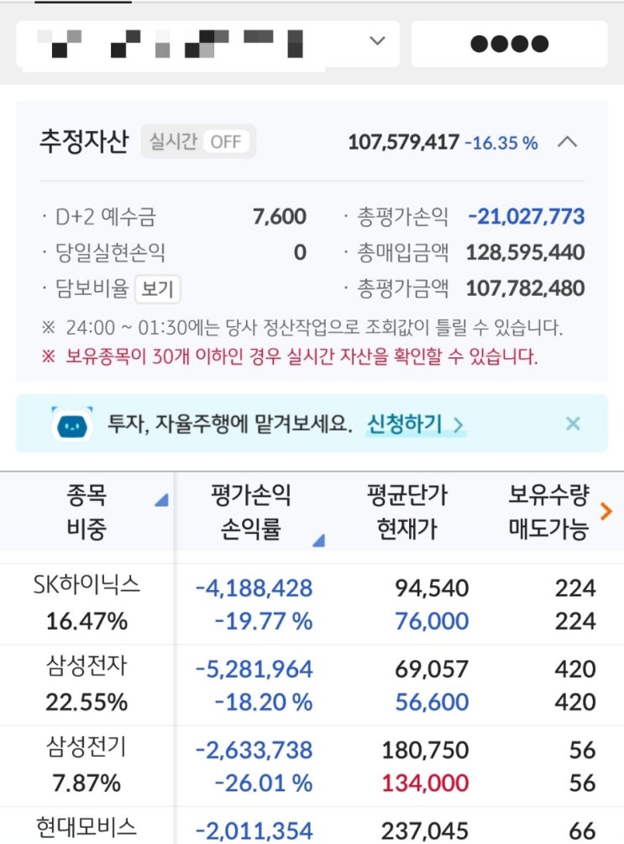Sort by 평가손익 손익률 column header
This screenshot has height=844, width=624.
pos(251,511)
